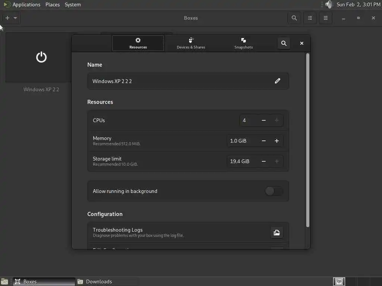Screen dimensions: 382x286
Task: Toggle Allow running in background switch
Action: pyautogui.click(x=274, y=191)
